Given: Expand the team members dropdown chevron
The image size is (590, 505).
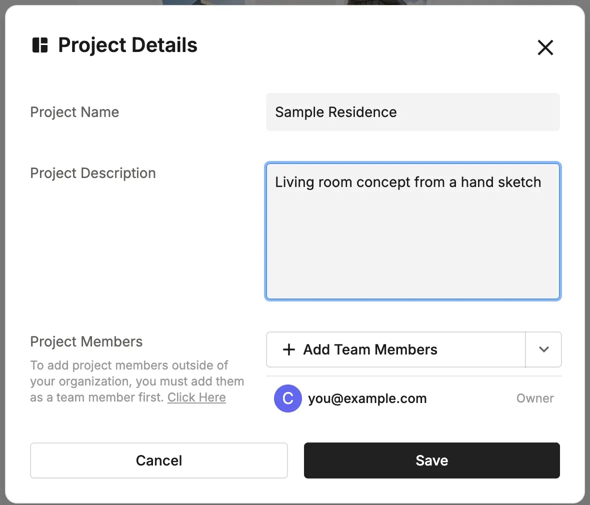Looking at the screenshot, I should [543, 349].
